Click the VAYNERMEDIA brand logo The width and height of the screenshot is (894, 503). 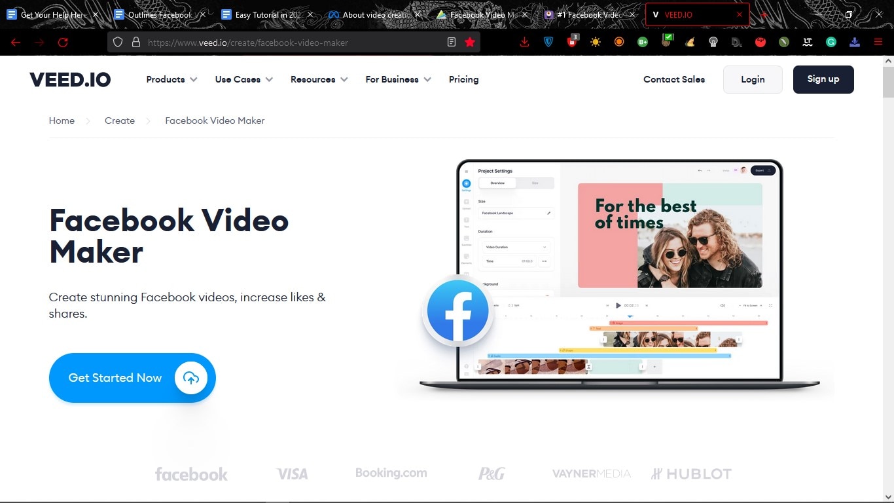point(592,474)
